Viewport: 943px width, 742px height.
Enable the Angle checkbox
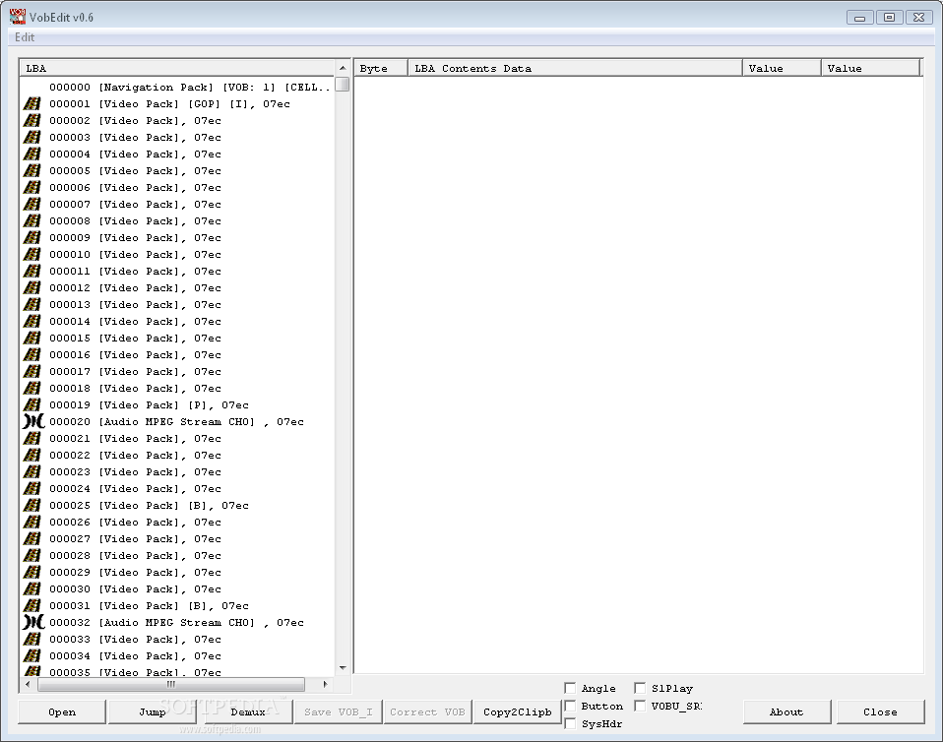pos(570,688)
